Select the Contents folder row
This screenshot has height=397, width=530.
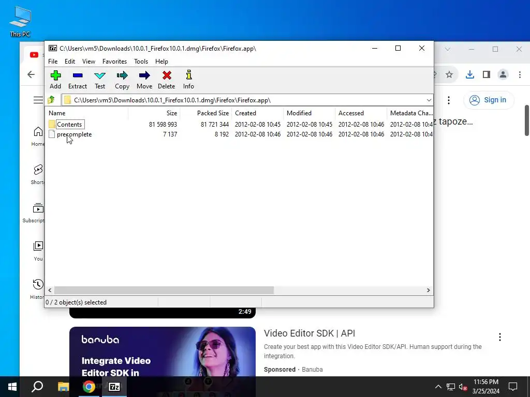coord(239,125)
